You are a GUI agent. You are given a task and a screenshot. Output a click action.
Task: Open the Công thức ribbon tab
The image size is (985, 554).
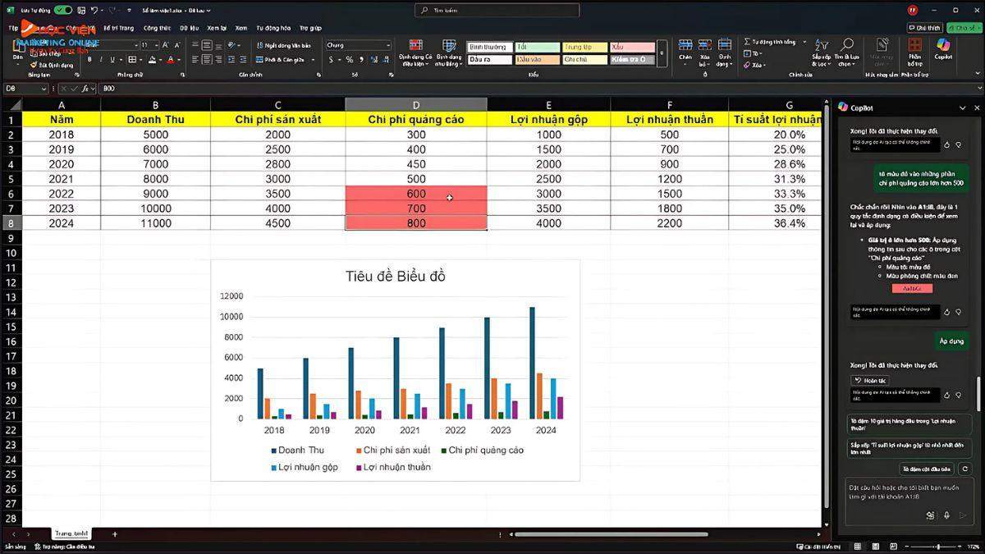tap(157, 28)
